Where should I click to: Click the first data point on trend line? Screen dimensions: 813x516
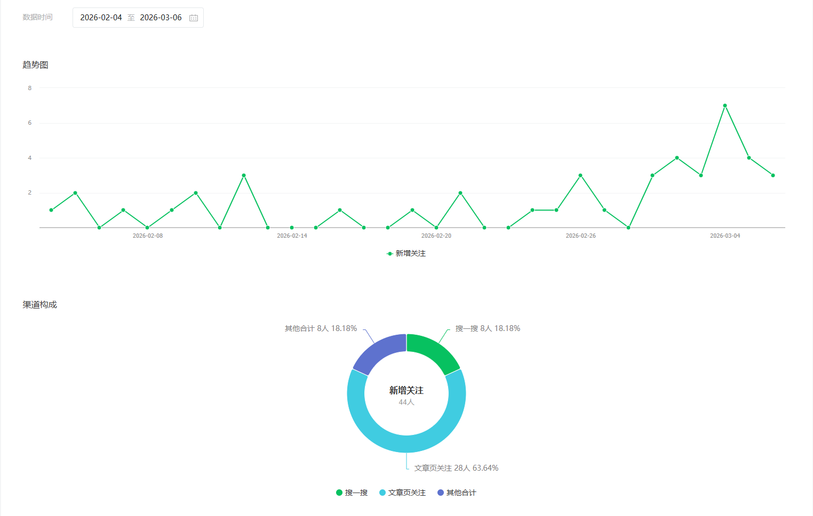(x=51, y=210)
